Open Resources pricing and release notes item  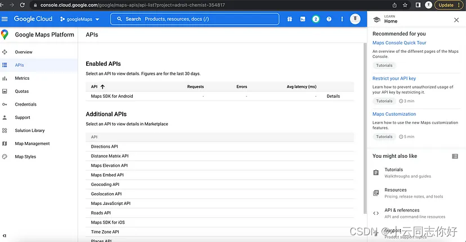(416, 193)
